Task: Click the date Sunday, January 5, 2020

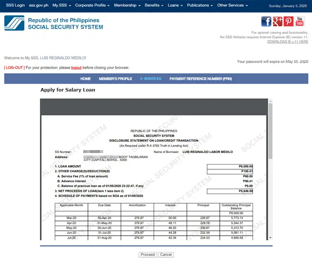Action: [288, 6]
